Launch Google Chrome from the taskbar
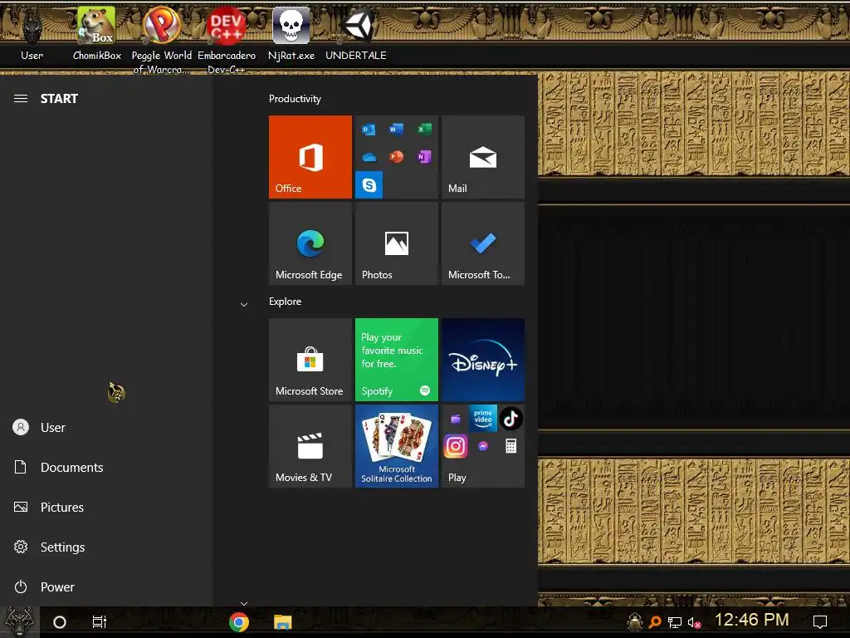The image size is (850, 638). [239, 622]
